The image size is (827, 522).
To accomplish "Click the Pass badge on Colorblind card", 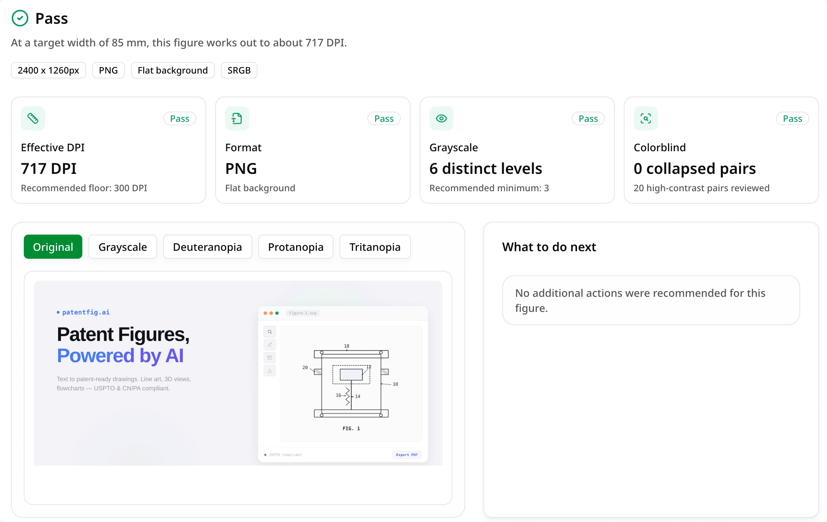I will (792, 118).
